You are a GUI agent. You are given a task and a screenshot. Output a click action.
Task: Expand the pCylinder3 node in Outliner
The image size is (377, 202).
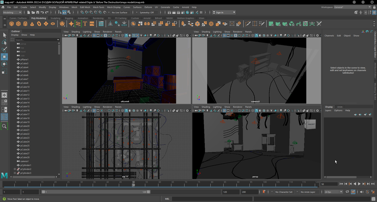(15, 173)
